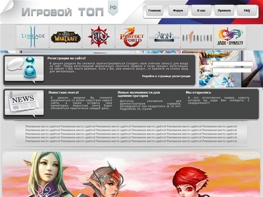The image size is (263, 197).
Task: Click the РФ badge beside the site title
Action: pos(113,7)
